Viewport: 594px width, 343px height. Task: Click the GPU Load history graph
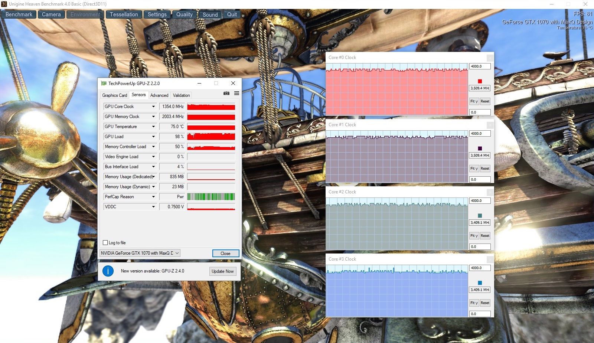pos(211,137)
